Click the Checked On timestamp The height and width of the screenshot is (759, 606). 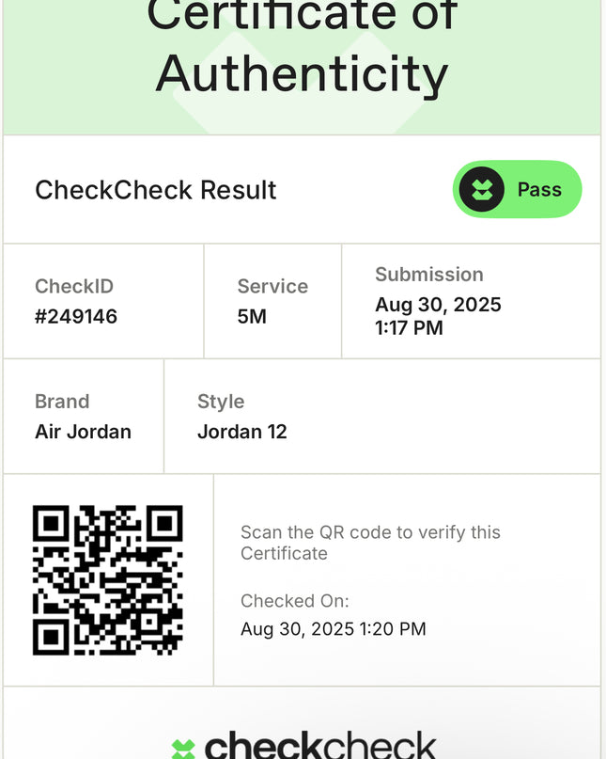(334, 629)
